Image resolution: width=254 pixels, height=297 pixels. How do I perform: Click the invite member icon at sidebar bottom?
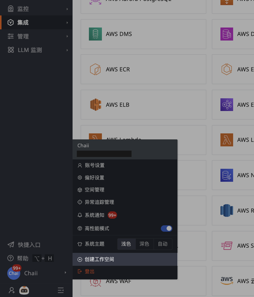(x=11, y=290)
